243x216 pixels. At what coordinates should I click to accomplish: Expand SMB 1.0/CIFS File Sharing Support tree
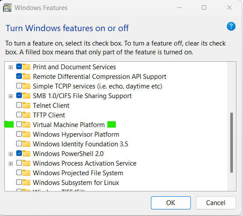(11, 96)
